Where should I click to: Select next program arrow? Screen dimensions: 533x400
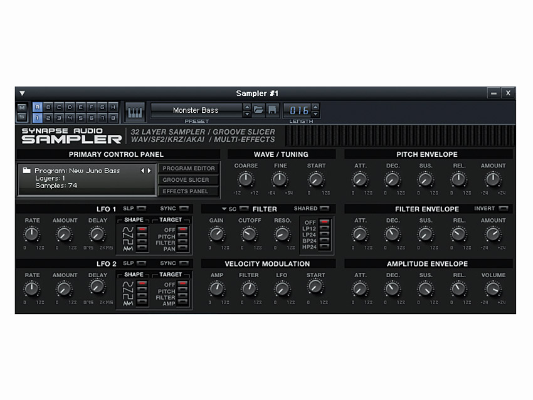(149, 171)
